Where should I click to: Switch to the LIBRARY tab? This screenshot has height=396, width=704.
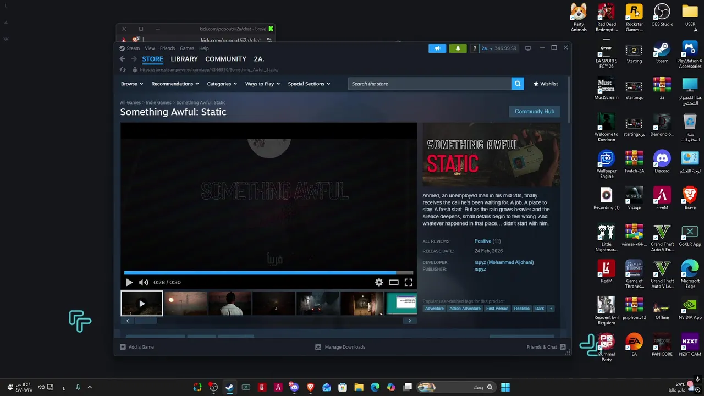184,59
